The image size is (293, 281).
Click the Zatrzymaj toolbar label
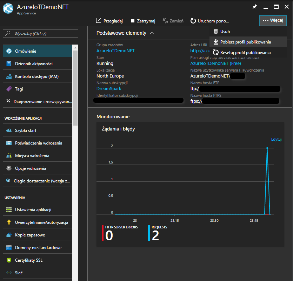coord(146,21)
